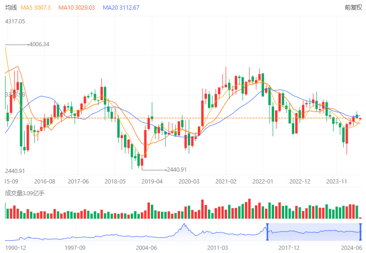This screenshot has width=366, height=253.
Task: Select the 2019-04 date axis label
Action: (x=152, y=181)
